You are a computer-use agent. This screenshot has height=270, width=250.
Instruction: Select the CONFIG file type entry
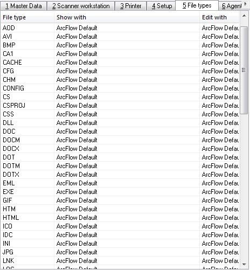coord(120,88)
